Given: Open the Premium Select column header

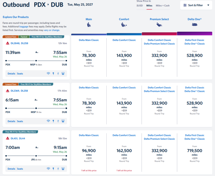Looking at the screenshot, I should tap(159, 19).
